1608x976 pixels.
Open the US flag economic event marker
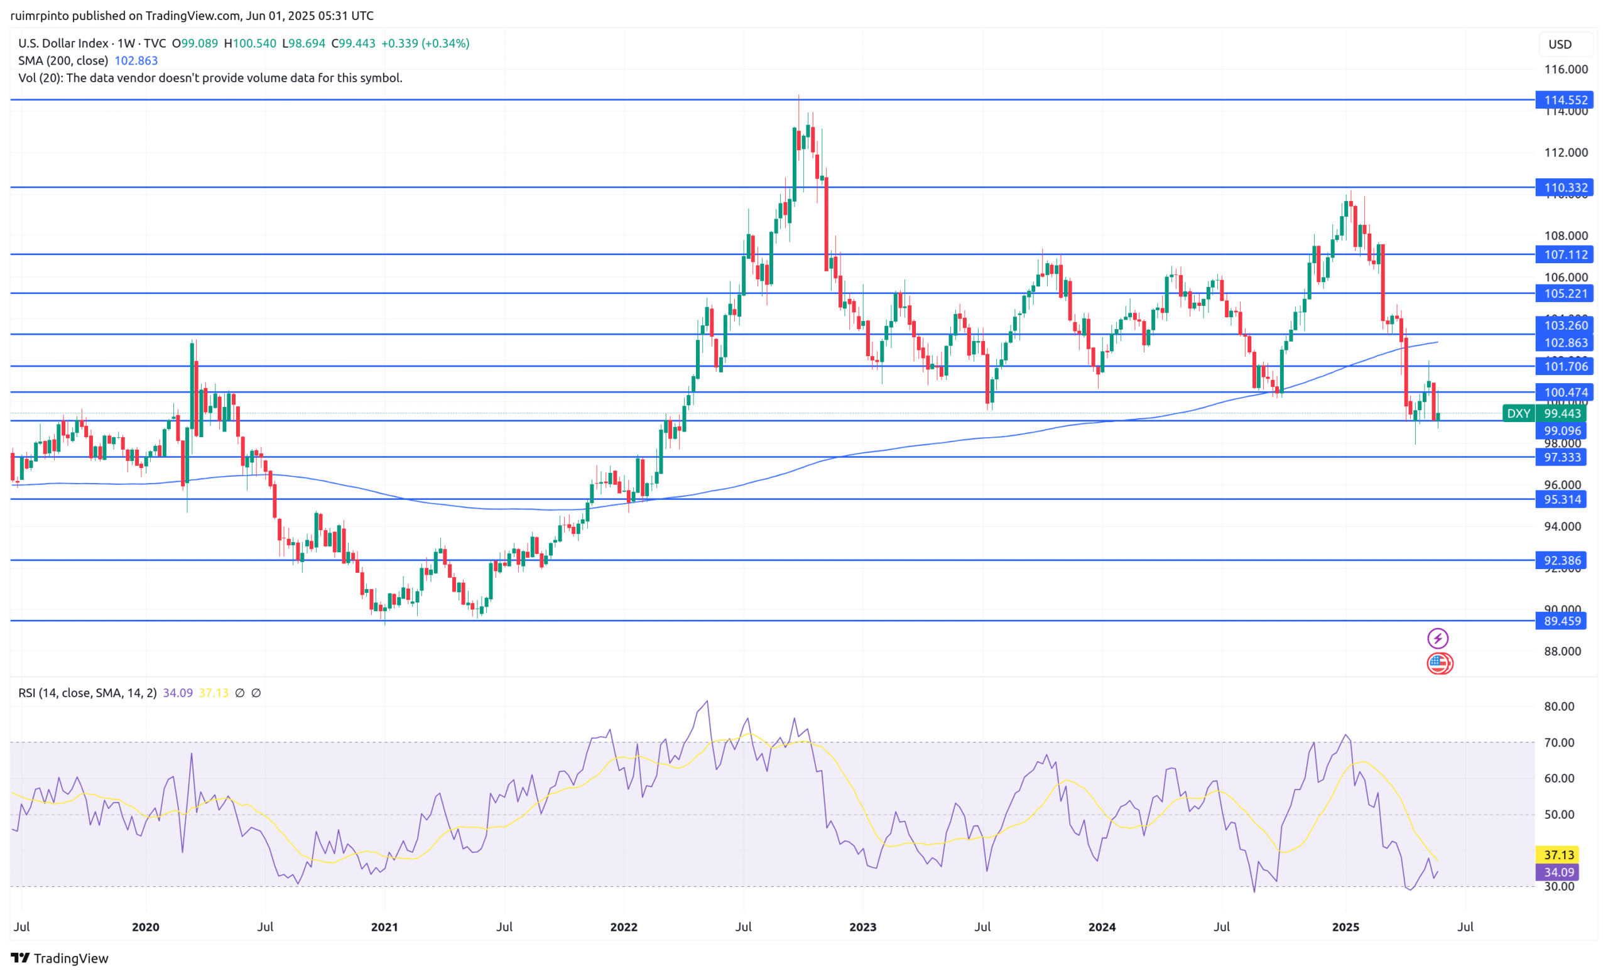[1439, 663]
